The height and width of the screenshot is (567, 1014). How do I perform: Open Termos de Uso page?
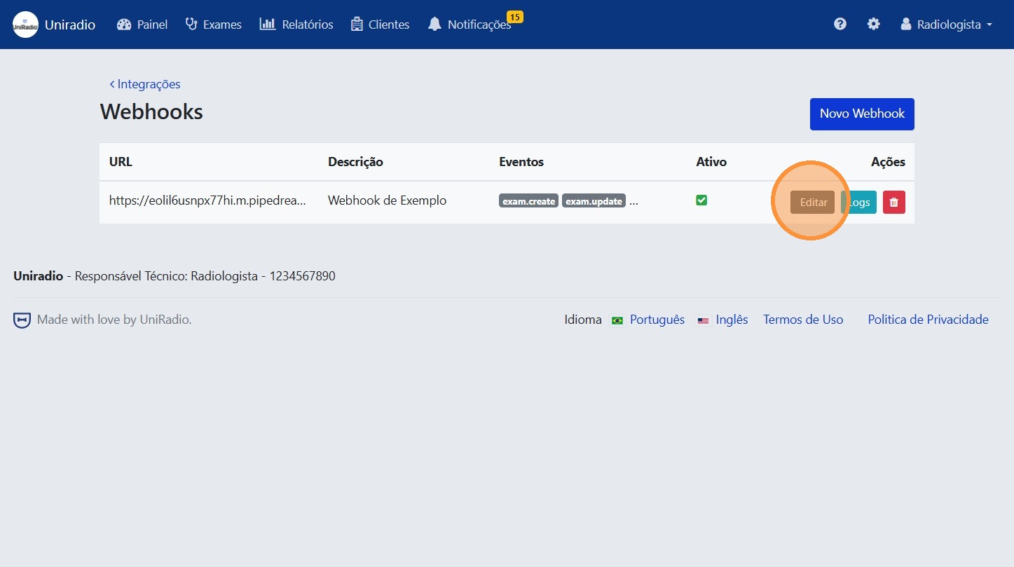coord(803,319)
